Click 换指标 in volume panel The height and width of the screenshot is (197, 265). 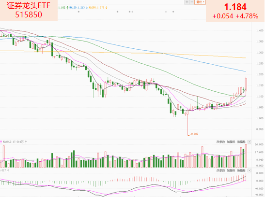(x=241, y=142)
